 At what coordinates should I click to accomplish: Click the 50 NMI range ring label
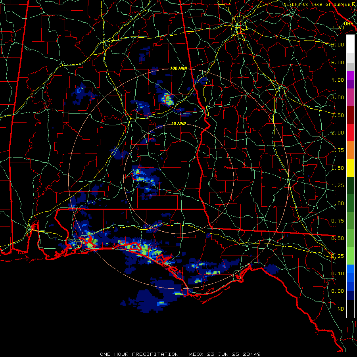click(178, 123)
